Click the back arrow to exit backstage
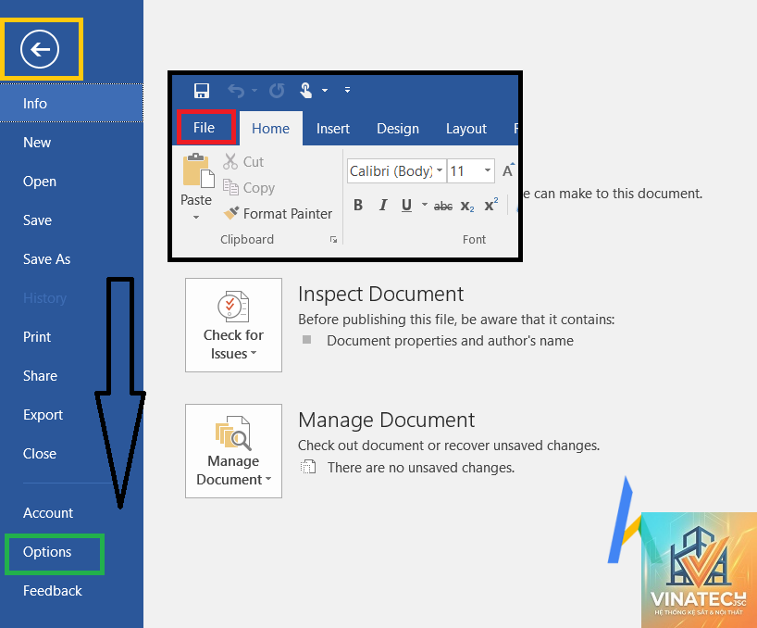 pos(40,49)
